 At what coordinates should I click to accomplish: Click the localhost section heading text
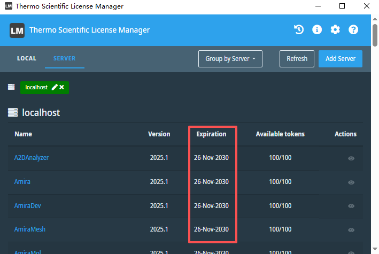(41, 113)
